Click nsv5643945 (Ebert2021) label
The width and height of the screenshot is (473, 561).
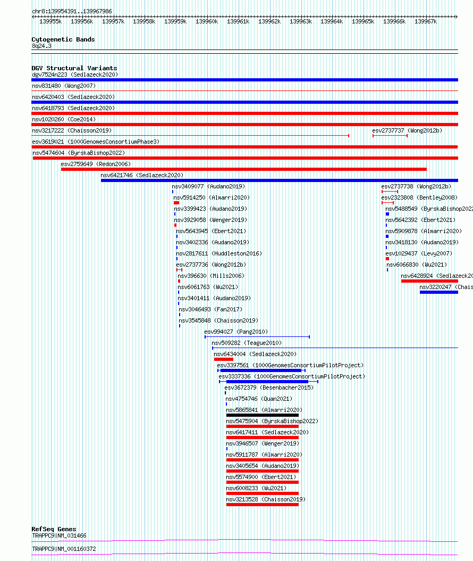click(x=211, y=231)
